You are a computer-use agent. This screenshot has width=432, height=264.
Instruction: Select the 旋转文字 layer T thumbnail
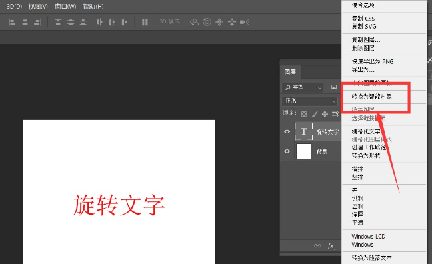(x=303, y=131)
